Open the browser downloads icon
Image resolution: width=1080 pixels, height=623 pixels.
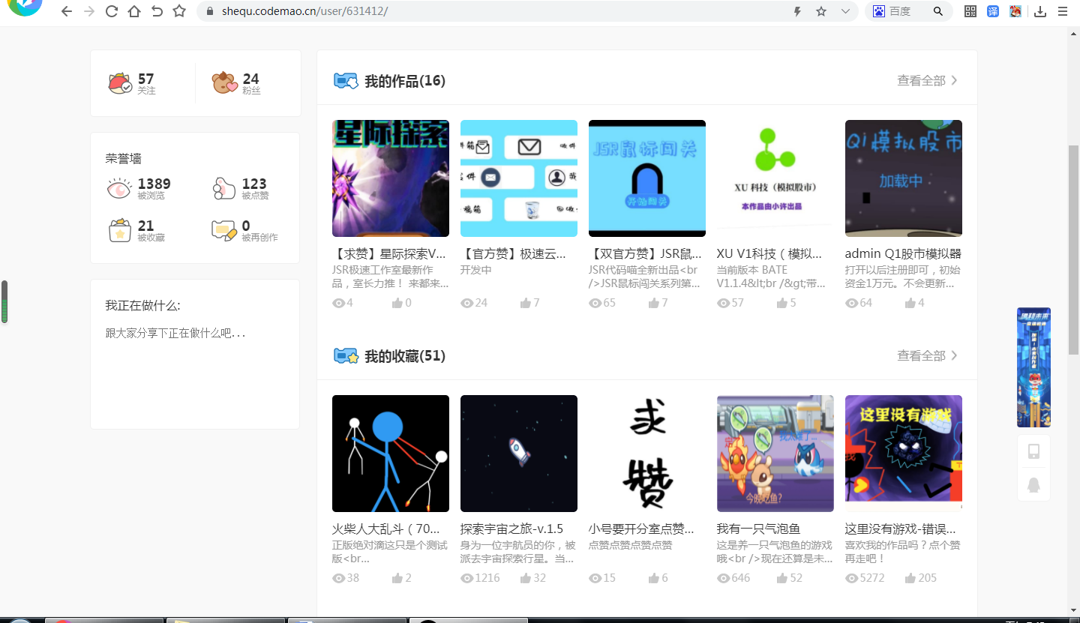(1040, 11)
